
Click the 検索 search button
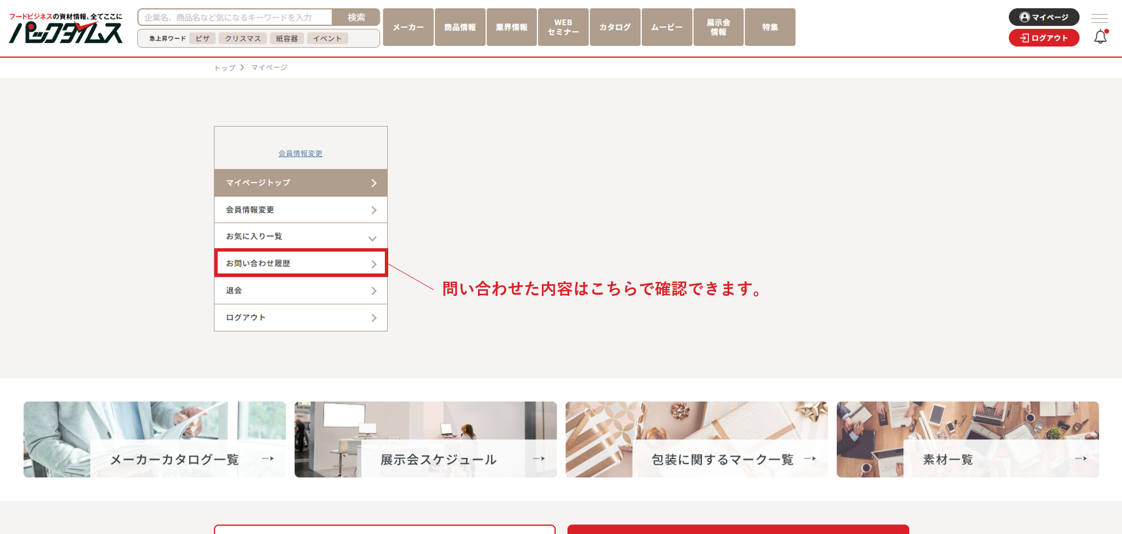pyautogui.click(x=356, y=17)
